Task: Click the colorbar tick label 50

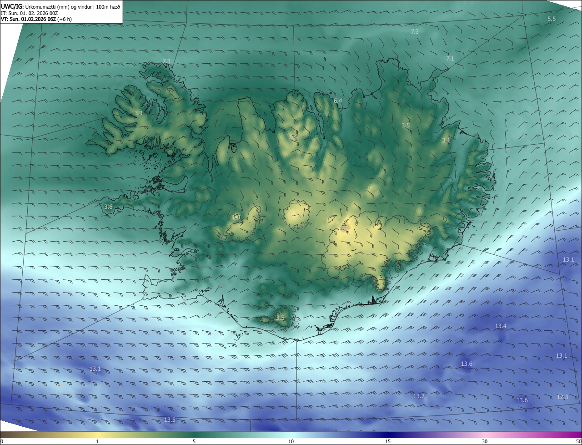Action: pos(578,441)
